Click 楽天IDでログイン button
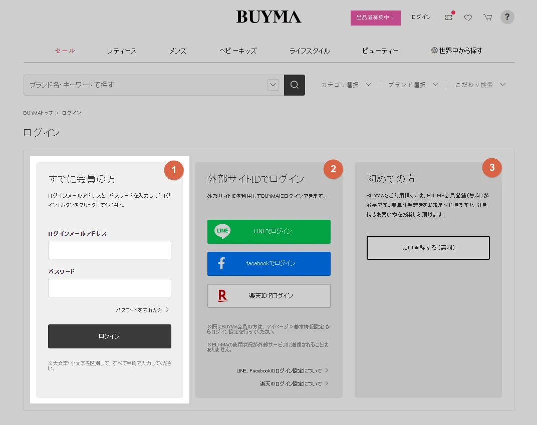 pyautogui.click(x=269, y=296)
